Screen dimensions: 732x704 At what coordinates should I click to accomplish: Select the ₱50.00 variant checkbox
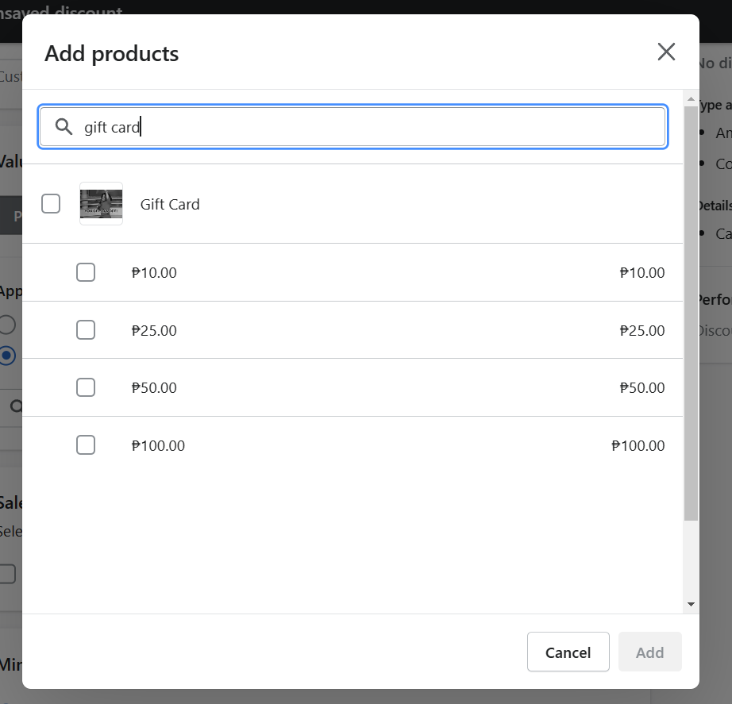pyautogui.click(x=86, y=387)
